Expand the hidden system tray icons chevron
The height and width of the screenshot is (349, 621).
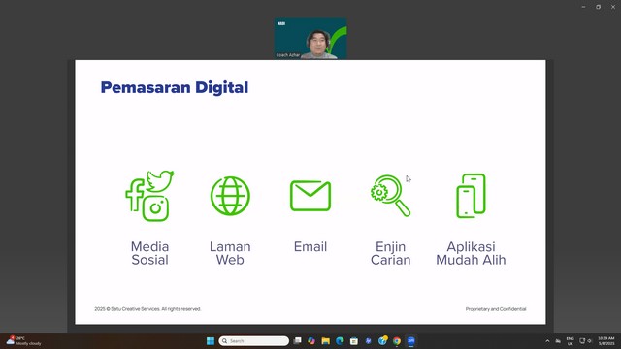pos(547,340)
